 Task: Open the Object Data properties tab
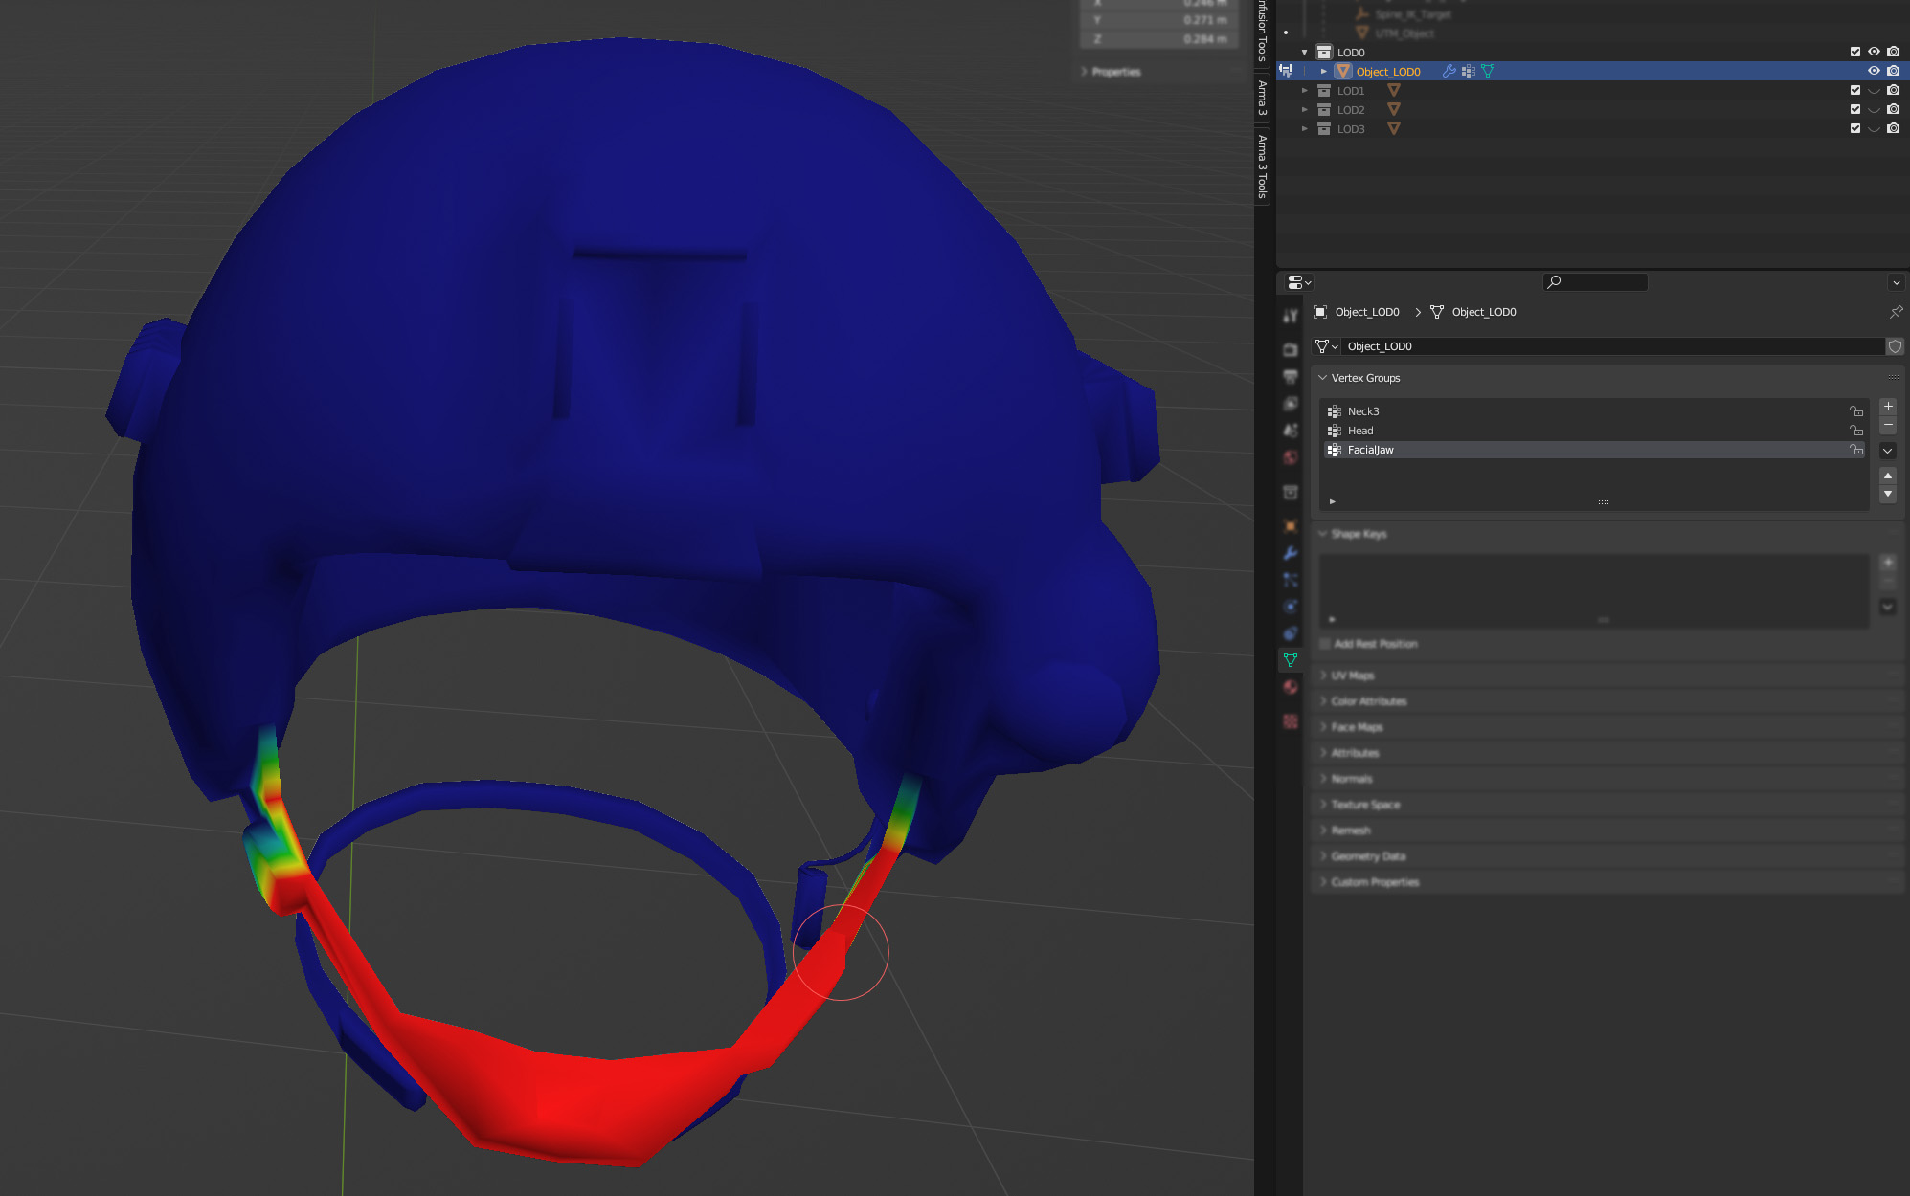click(x=1291, y=660)
